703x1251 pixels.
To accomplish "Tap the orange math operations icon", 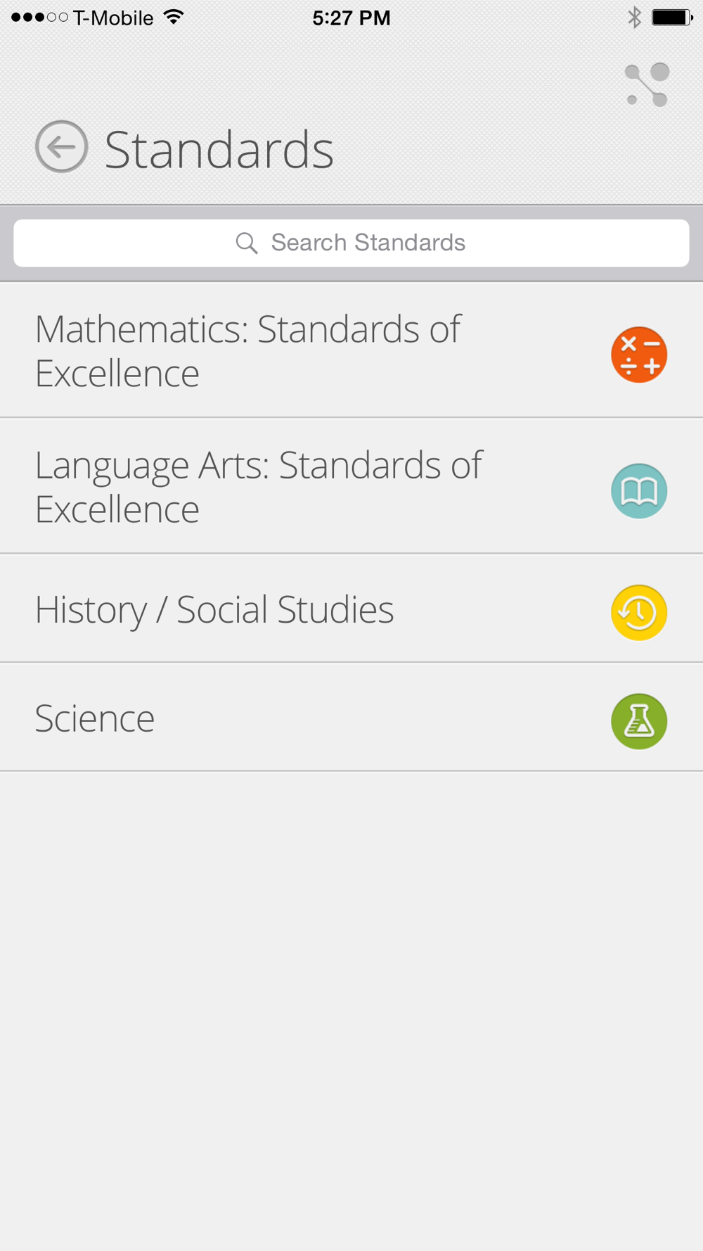I will coord(639,355).
